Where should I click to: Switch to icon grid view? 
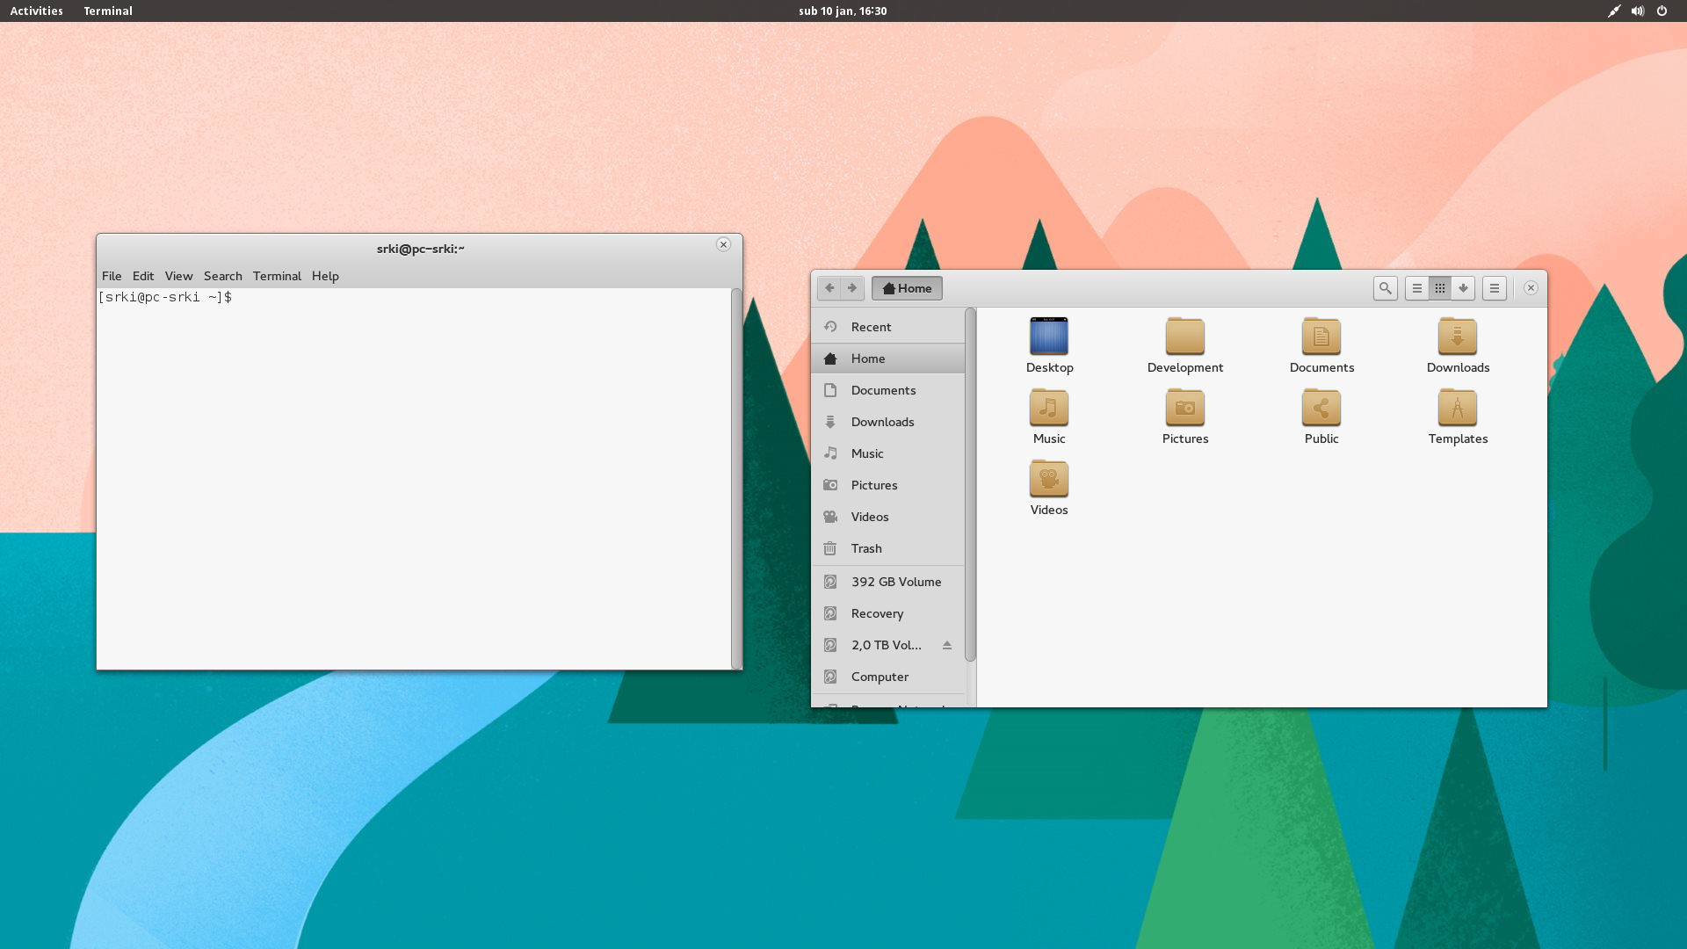[1440, 288]
